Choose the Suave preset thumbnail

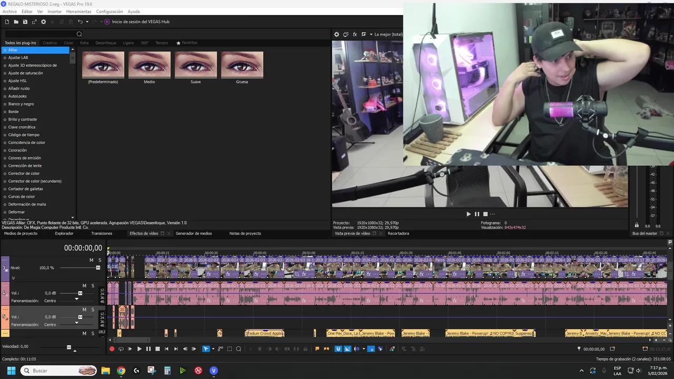click(x=196, y=65)
